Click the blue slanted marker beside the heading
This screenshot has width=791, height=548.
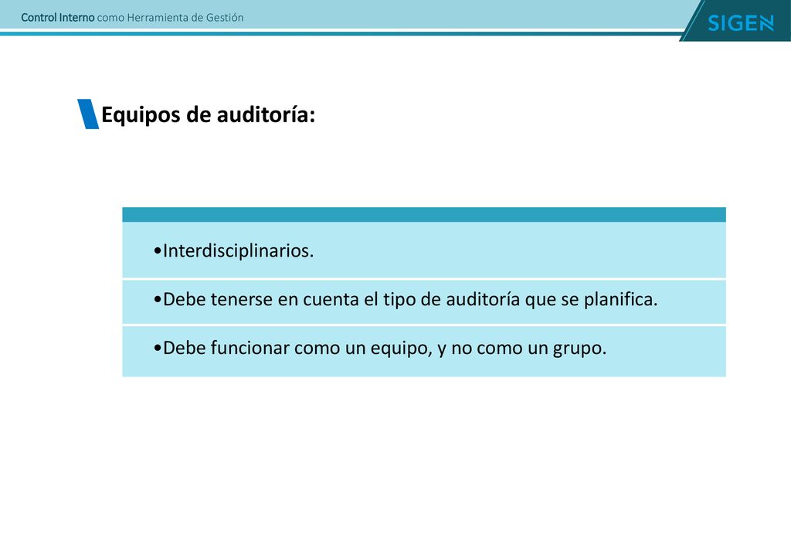click(x=88, y=114)
